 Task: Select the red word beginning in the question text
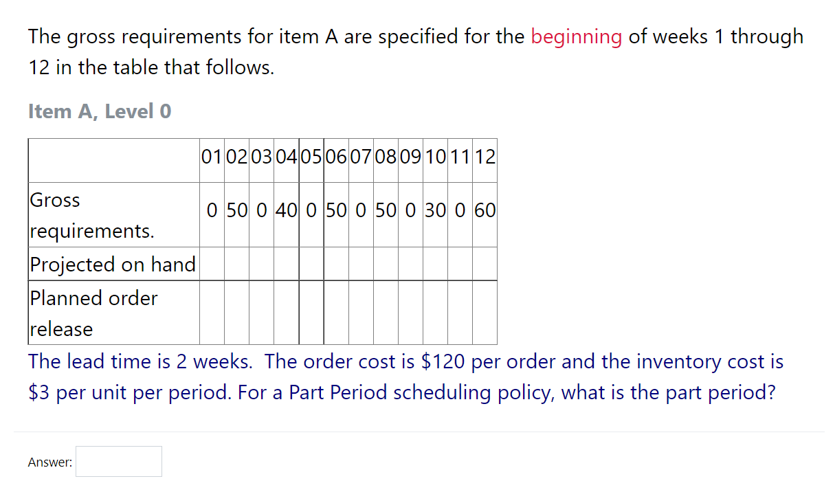[577, 36]
